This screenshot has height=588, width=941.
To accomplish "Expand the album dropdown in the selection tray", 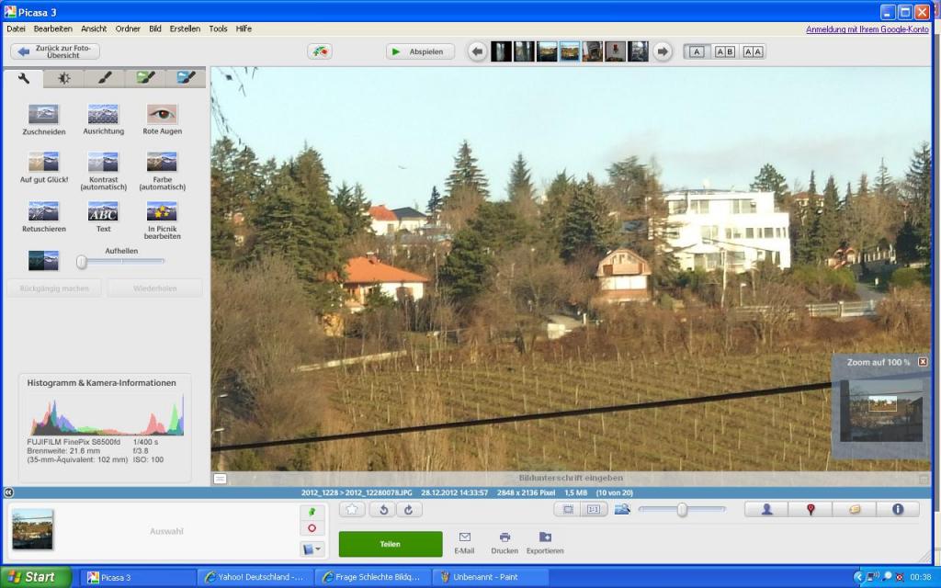I will [x=312, y=548].
